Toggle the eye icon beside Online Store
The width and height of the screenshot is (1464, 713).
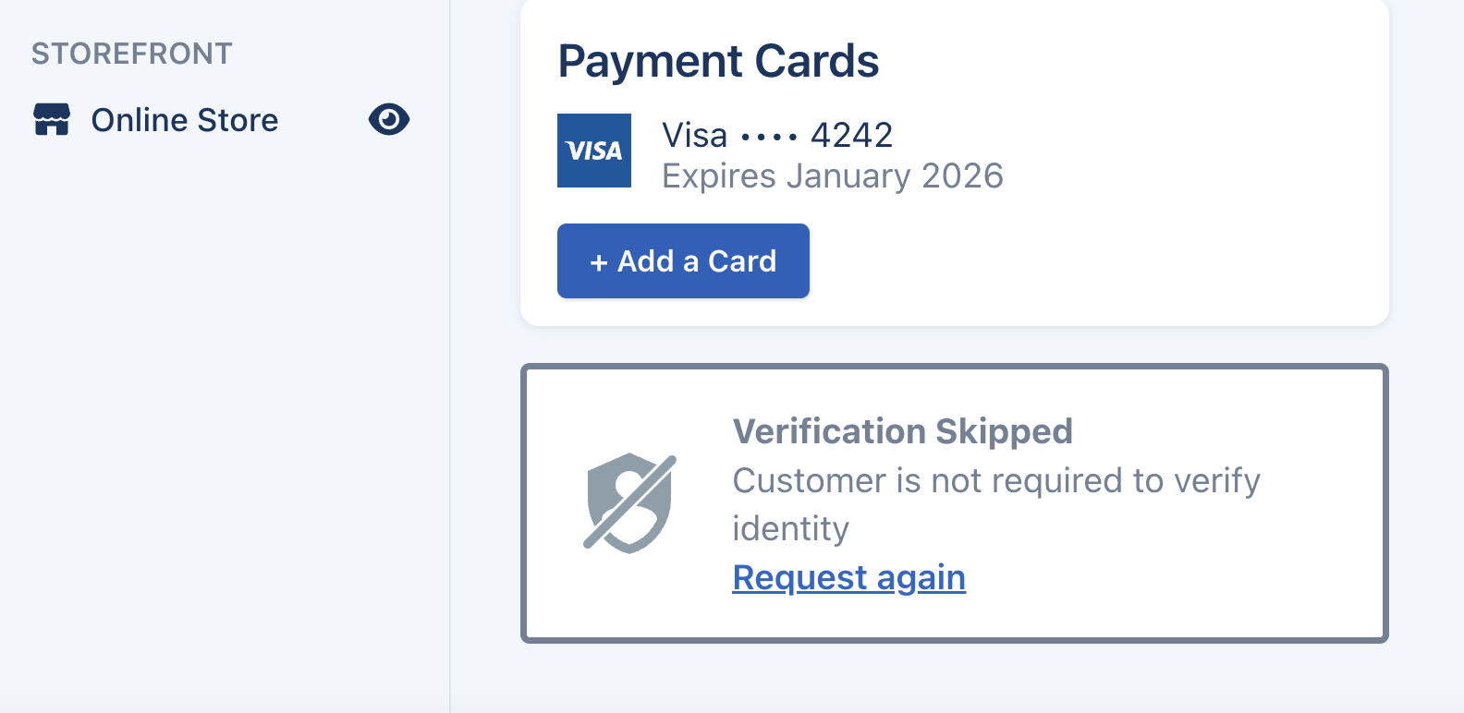click(389, 119)
